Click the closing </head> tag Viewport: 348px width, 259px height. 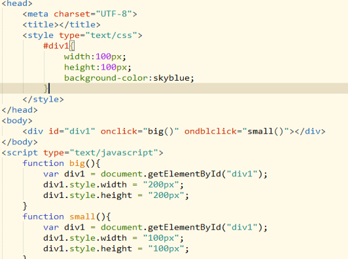(x=20, y=110)
